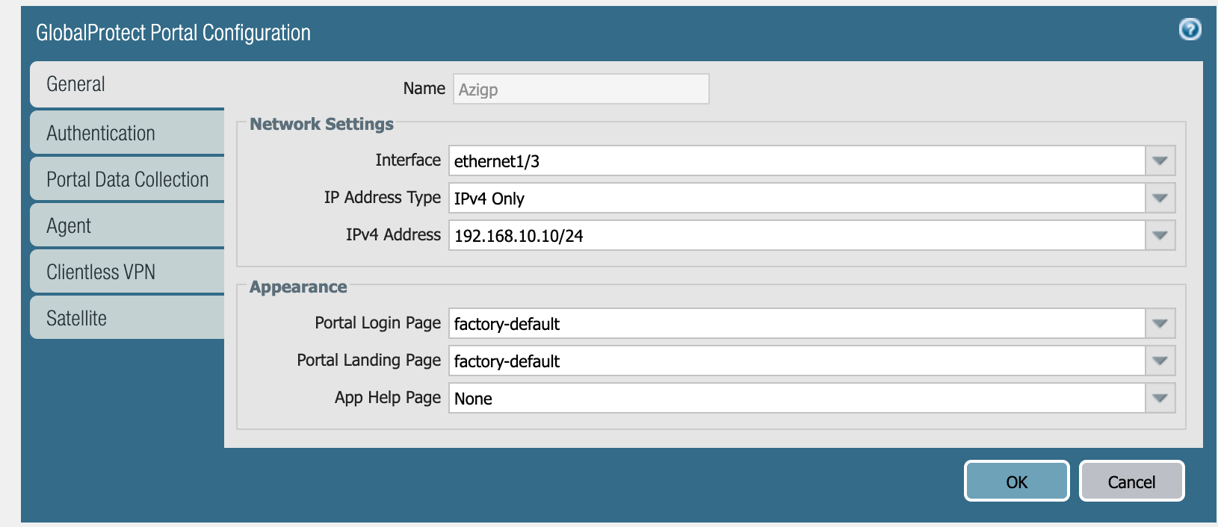
Task: Open the IPv4 Address dropdown arrow
Action: tap(1160, 235)
